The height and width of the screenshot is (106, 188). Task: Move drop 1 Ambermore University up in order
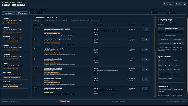tap(144, 30)
